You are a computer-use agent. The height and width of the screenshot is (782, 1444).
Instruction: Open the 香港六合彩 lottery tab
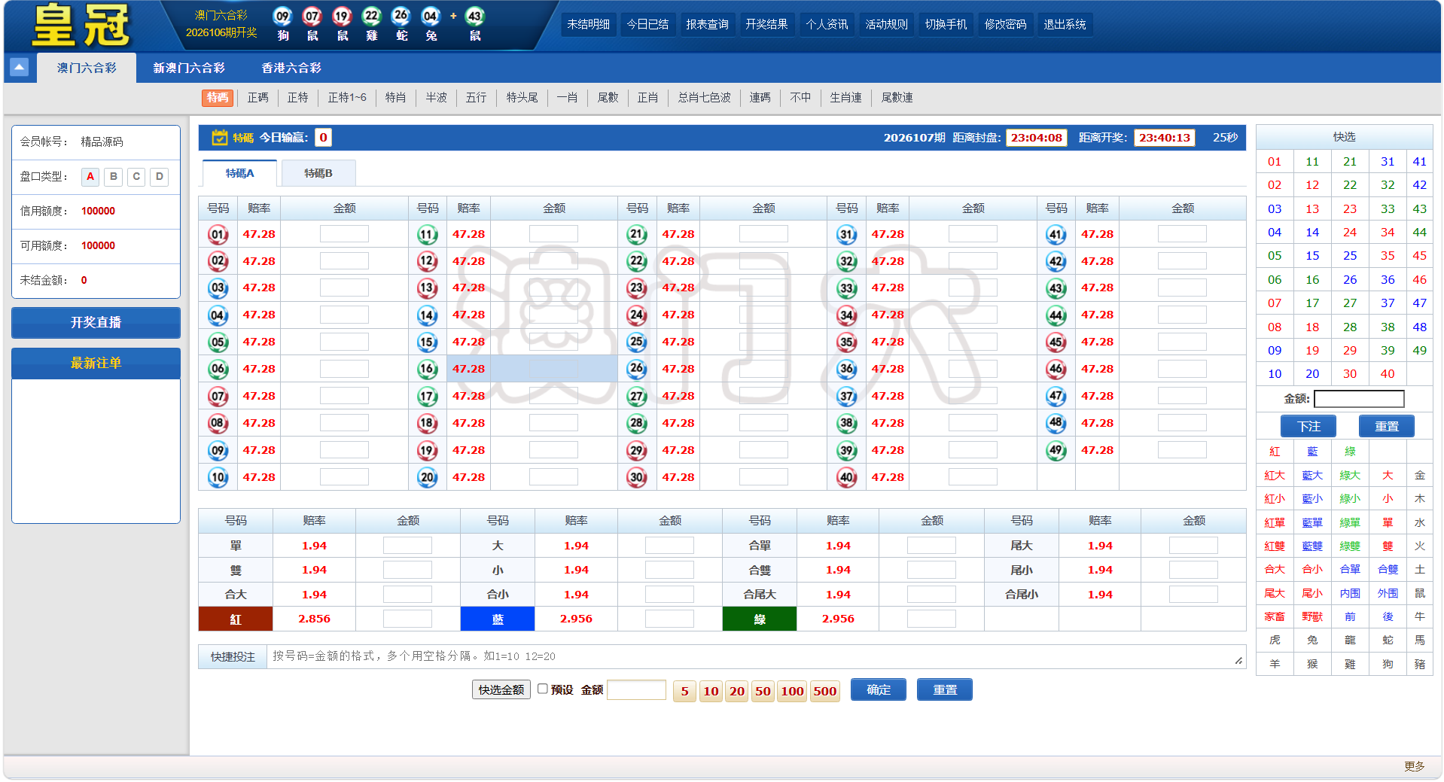(x=291, y=68)
